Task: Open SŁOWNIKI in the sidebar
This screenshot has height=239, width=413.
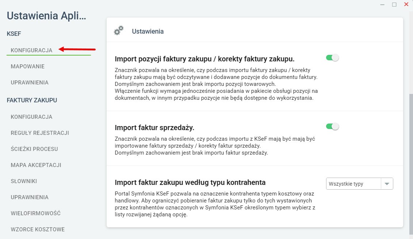Action: [x=24, y=181]
